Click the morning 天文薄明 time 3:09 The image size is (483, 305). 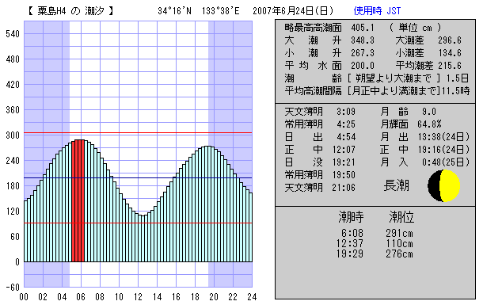346,112
